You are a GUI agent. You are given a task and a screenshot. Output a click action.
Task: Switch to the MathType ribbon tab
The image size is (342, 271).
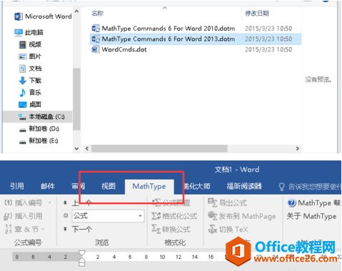tap(149, 186)
